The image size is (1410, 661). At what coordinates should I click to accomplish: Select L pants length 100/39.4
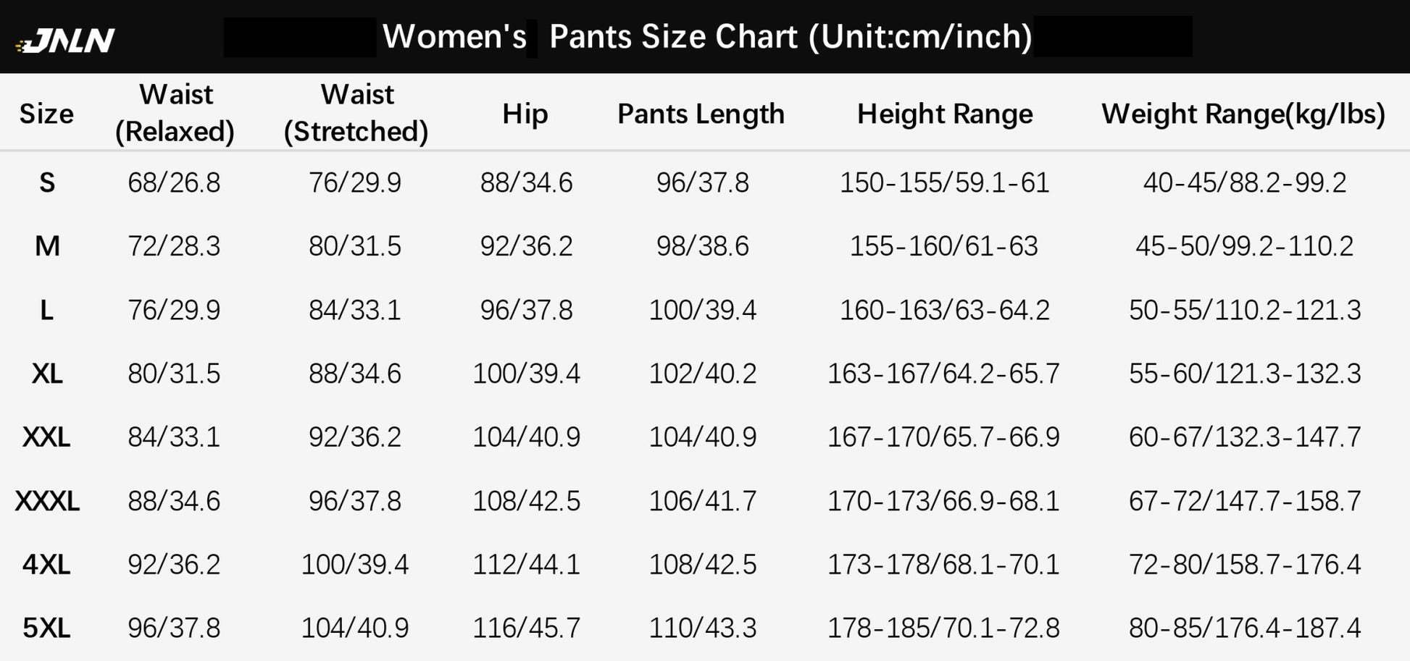(x=703, y=310)
